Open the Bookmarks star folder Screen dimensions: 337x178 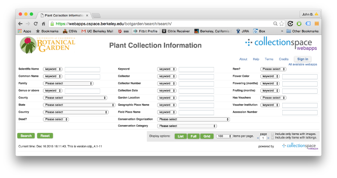point(47,31)
